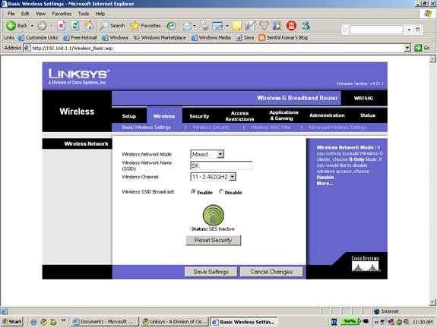
Task: Open Applications & Gaming tab
Action: tap(283, 115)
